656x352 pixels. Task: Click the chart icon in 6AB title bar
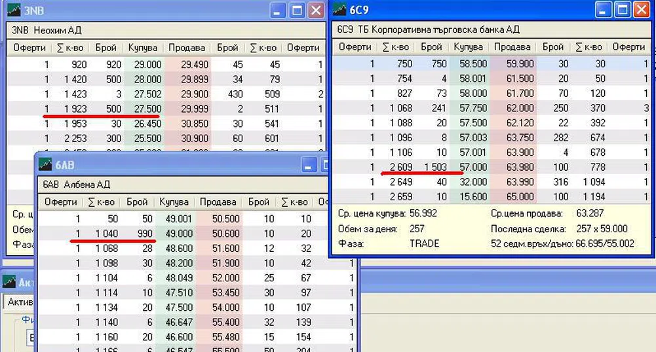(45, 165)
